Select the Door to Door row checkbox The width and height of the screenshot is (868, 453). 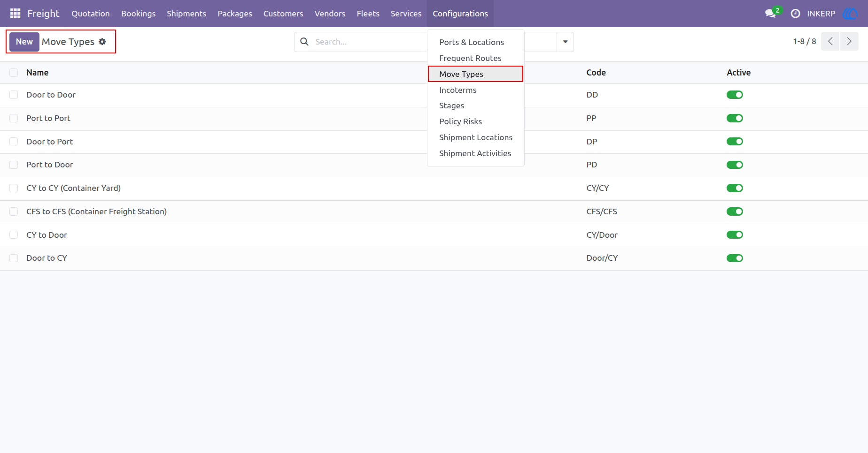[14, 95]
